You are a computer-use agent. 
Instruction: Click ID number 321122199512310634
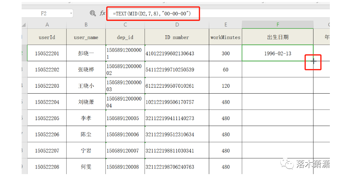click(177, 134)
